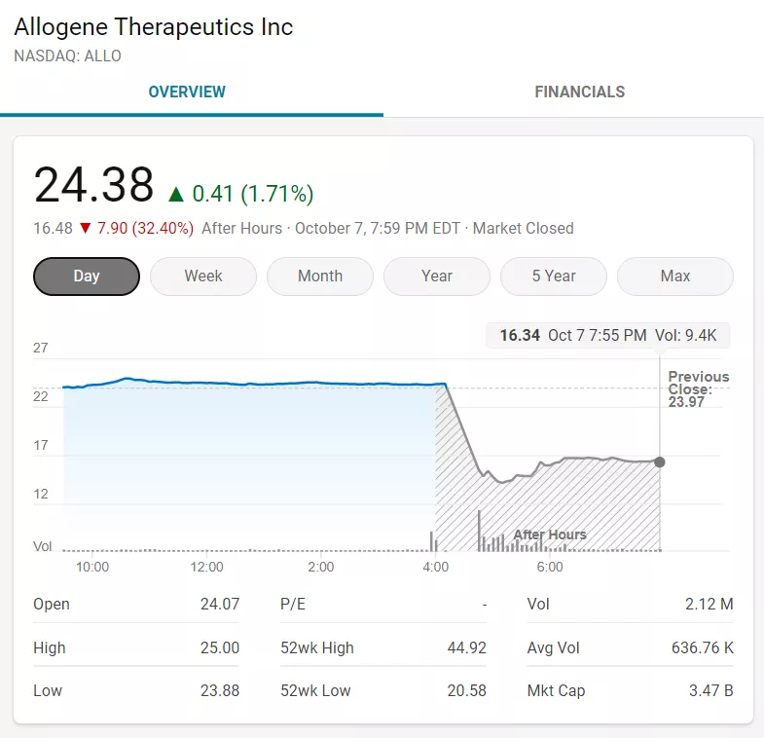Select the Year range button

pyautogui.click(x=437, y=276)
